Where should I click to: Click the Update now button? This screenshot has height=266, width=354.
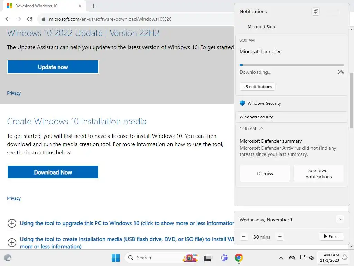[53, 67]
